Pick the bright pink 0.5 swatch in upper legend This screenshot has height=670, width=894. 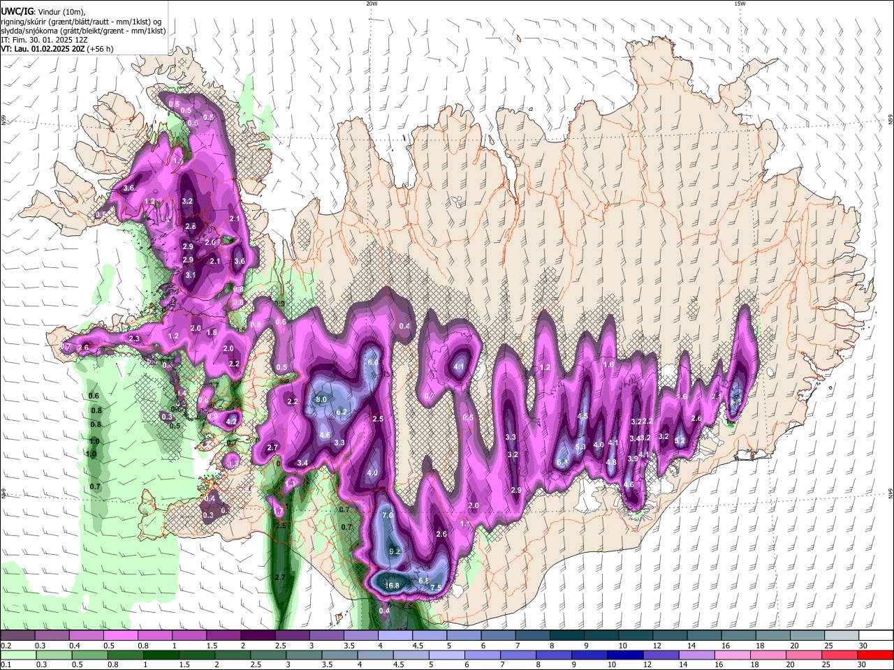tap(120, 635)
